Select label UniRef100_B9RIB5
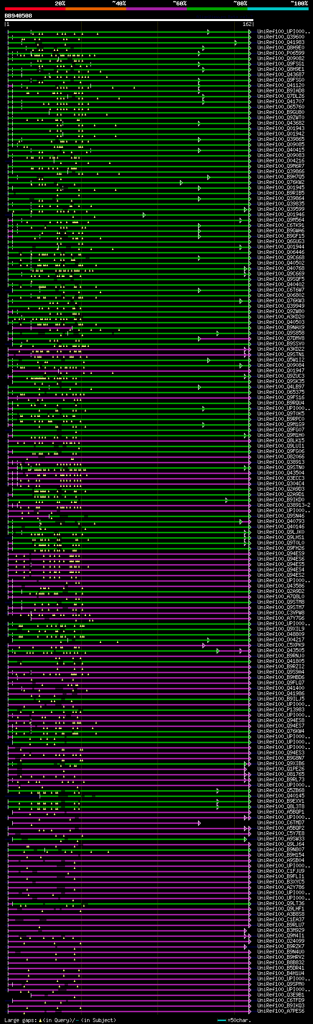 tap(281, 193)
